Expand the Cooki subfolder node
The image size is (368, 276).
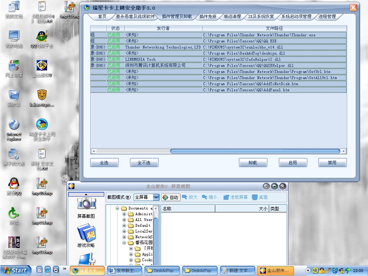pyautogui.click(x=131, y=260)
